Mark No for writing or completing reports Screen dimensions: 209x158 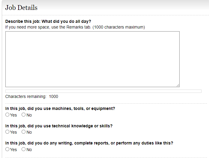[x=24, y=149]
